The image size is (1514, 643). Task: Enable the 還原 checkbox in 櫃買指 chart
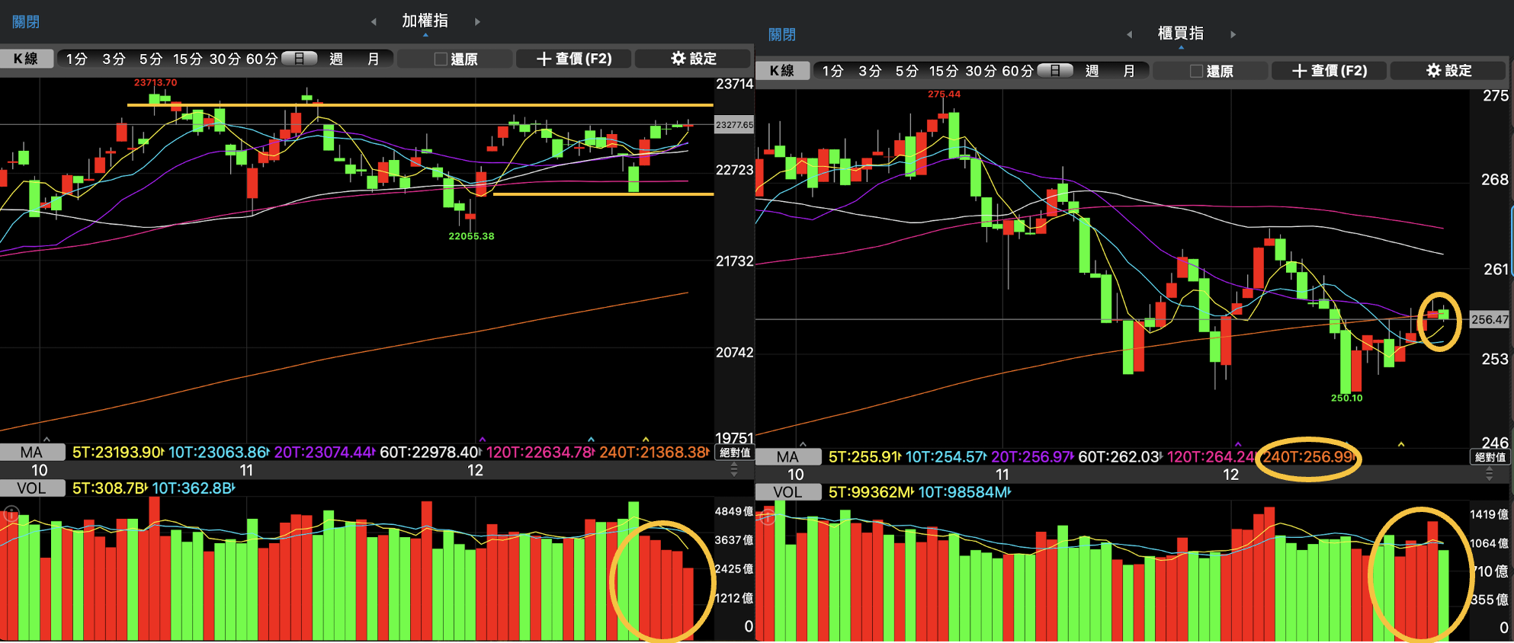(1196, 71)
